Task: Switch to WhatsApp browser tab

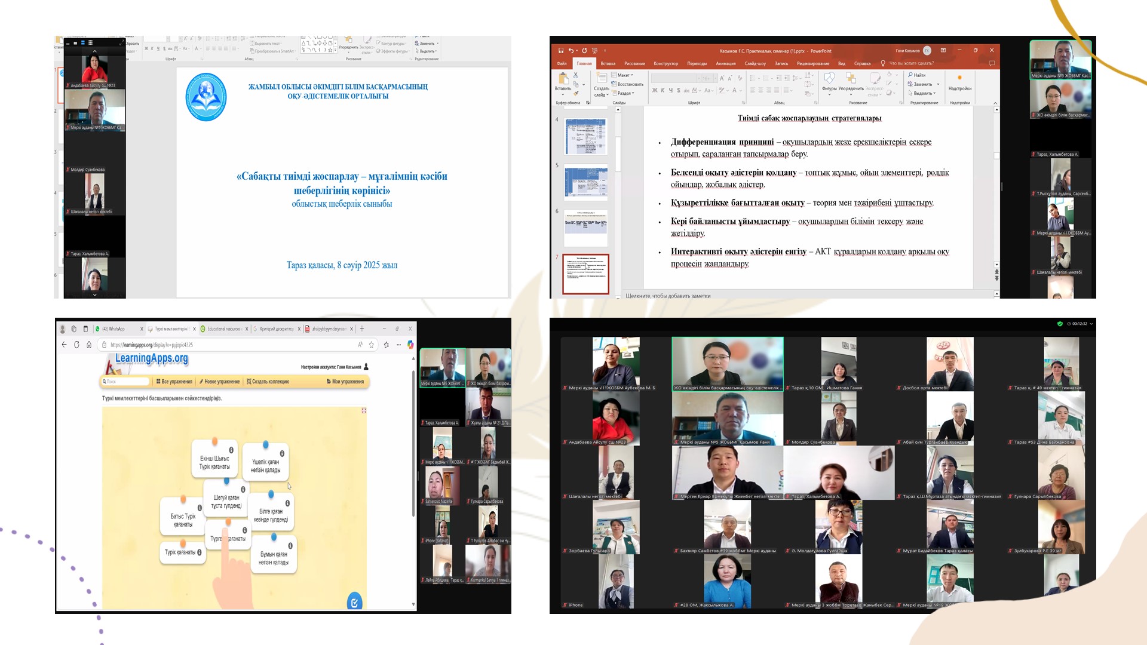Action: [x=118, y=328]
